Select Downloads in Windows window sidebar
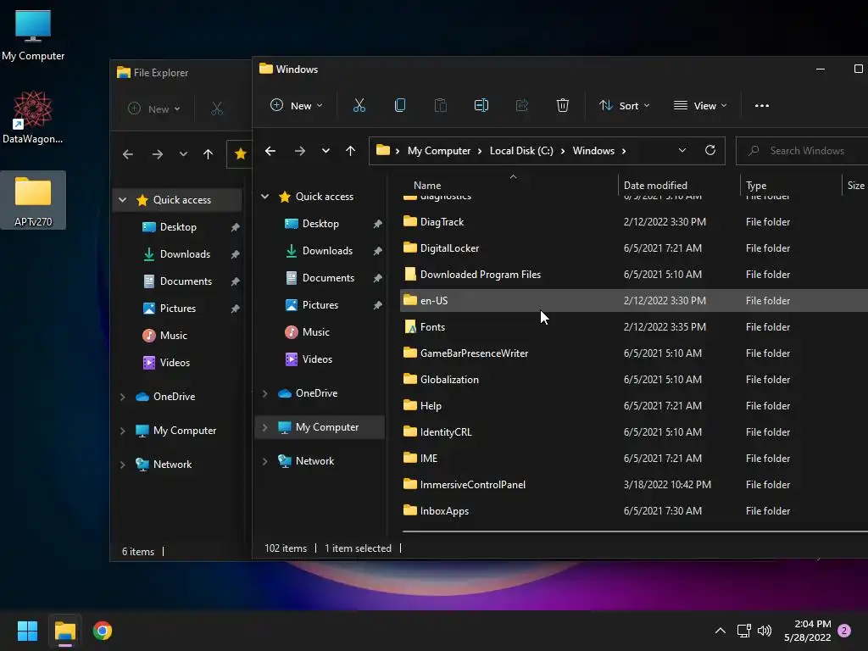868x651 pixels. coord(327,251)
